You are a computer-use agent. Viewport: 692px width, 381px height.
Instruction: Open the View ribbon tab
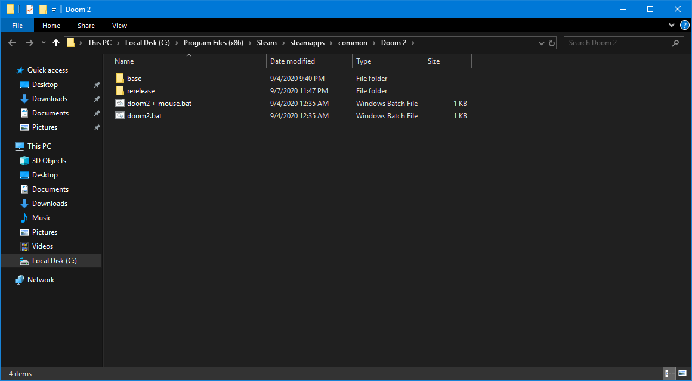click(x=119, y=26)
